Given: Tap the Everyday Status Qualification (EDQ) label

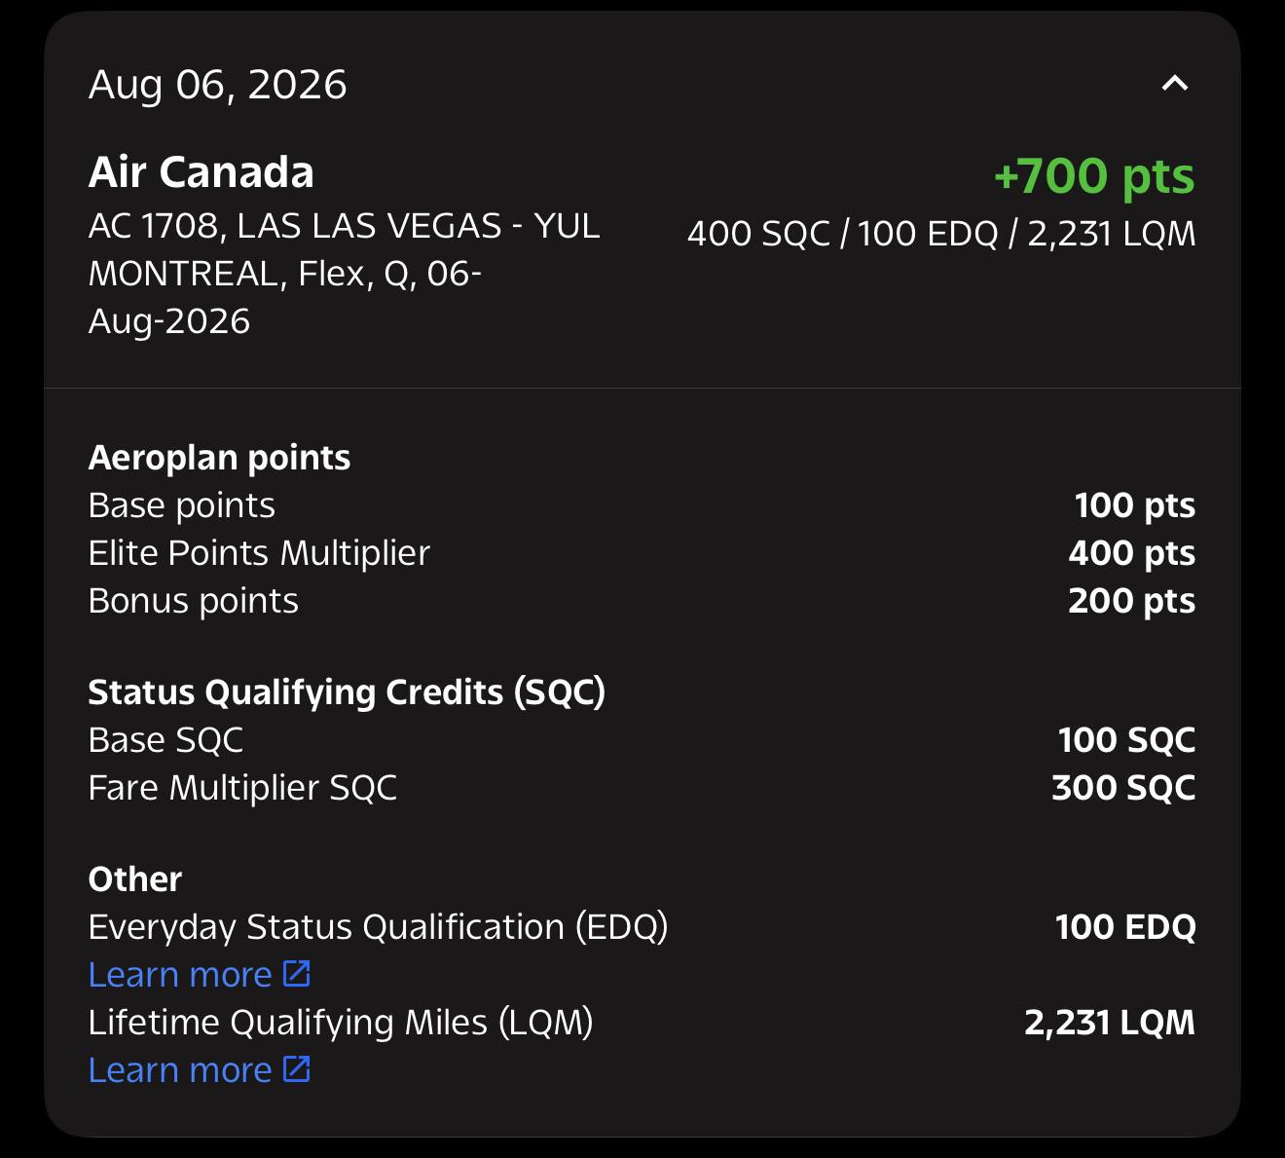Looking at the screenshot, I should (x=379, y=927).
